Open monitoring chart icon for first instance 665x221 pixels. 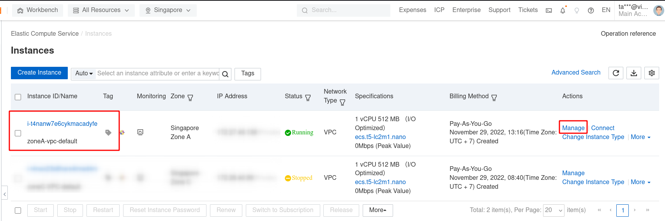click(140, 132)
